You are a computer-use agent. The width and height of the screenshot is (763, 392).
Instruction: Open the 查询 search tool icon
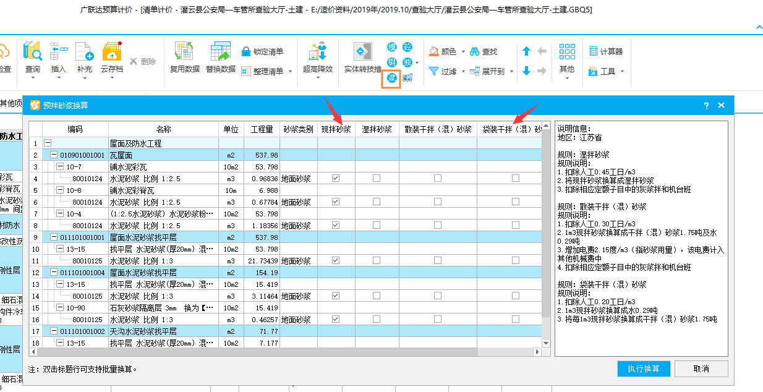click(x=32, y=51)
